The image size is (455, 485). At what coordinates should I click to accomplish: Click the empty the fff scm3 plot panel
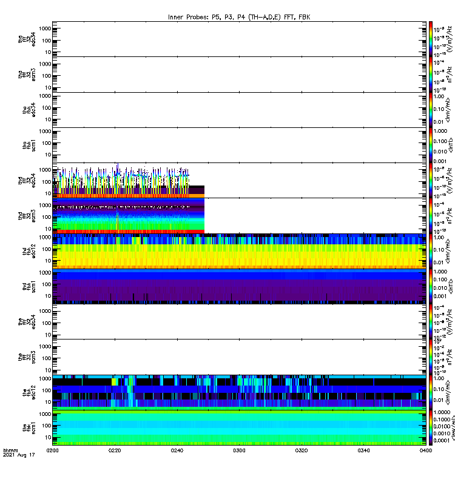239,357
